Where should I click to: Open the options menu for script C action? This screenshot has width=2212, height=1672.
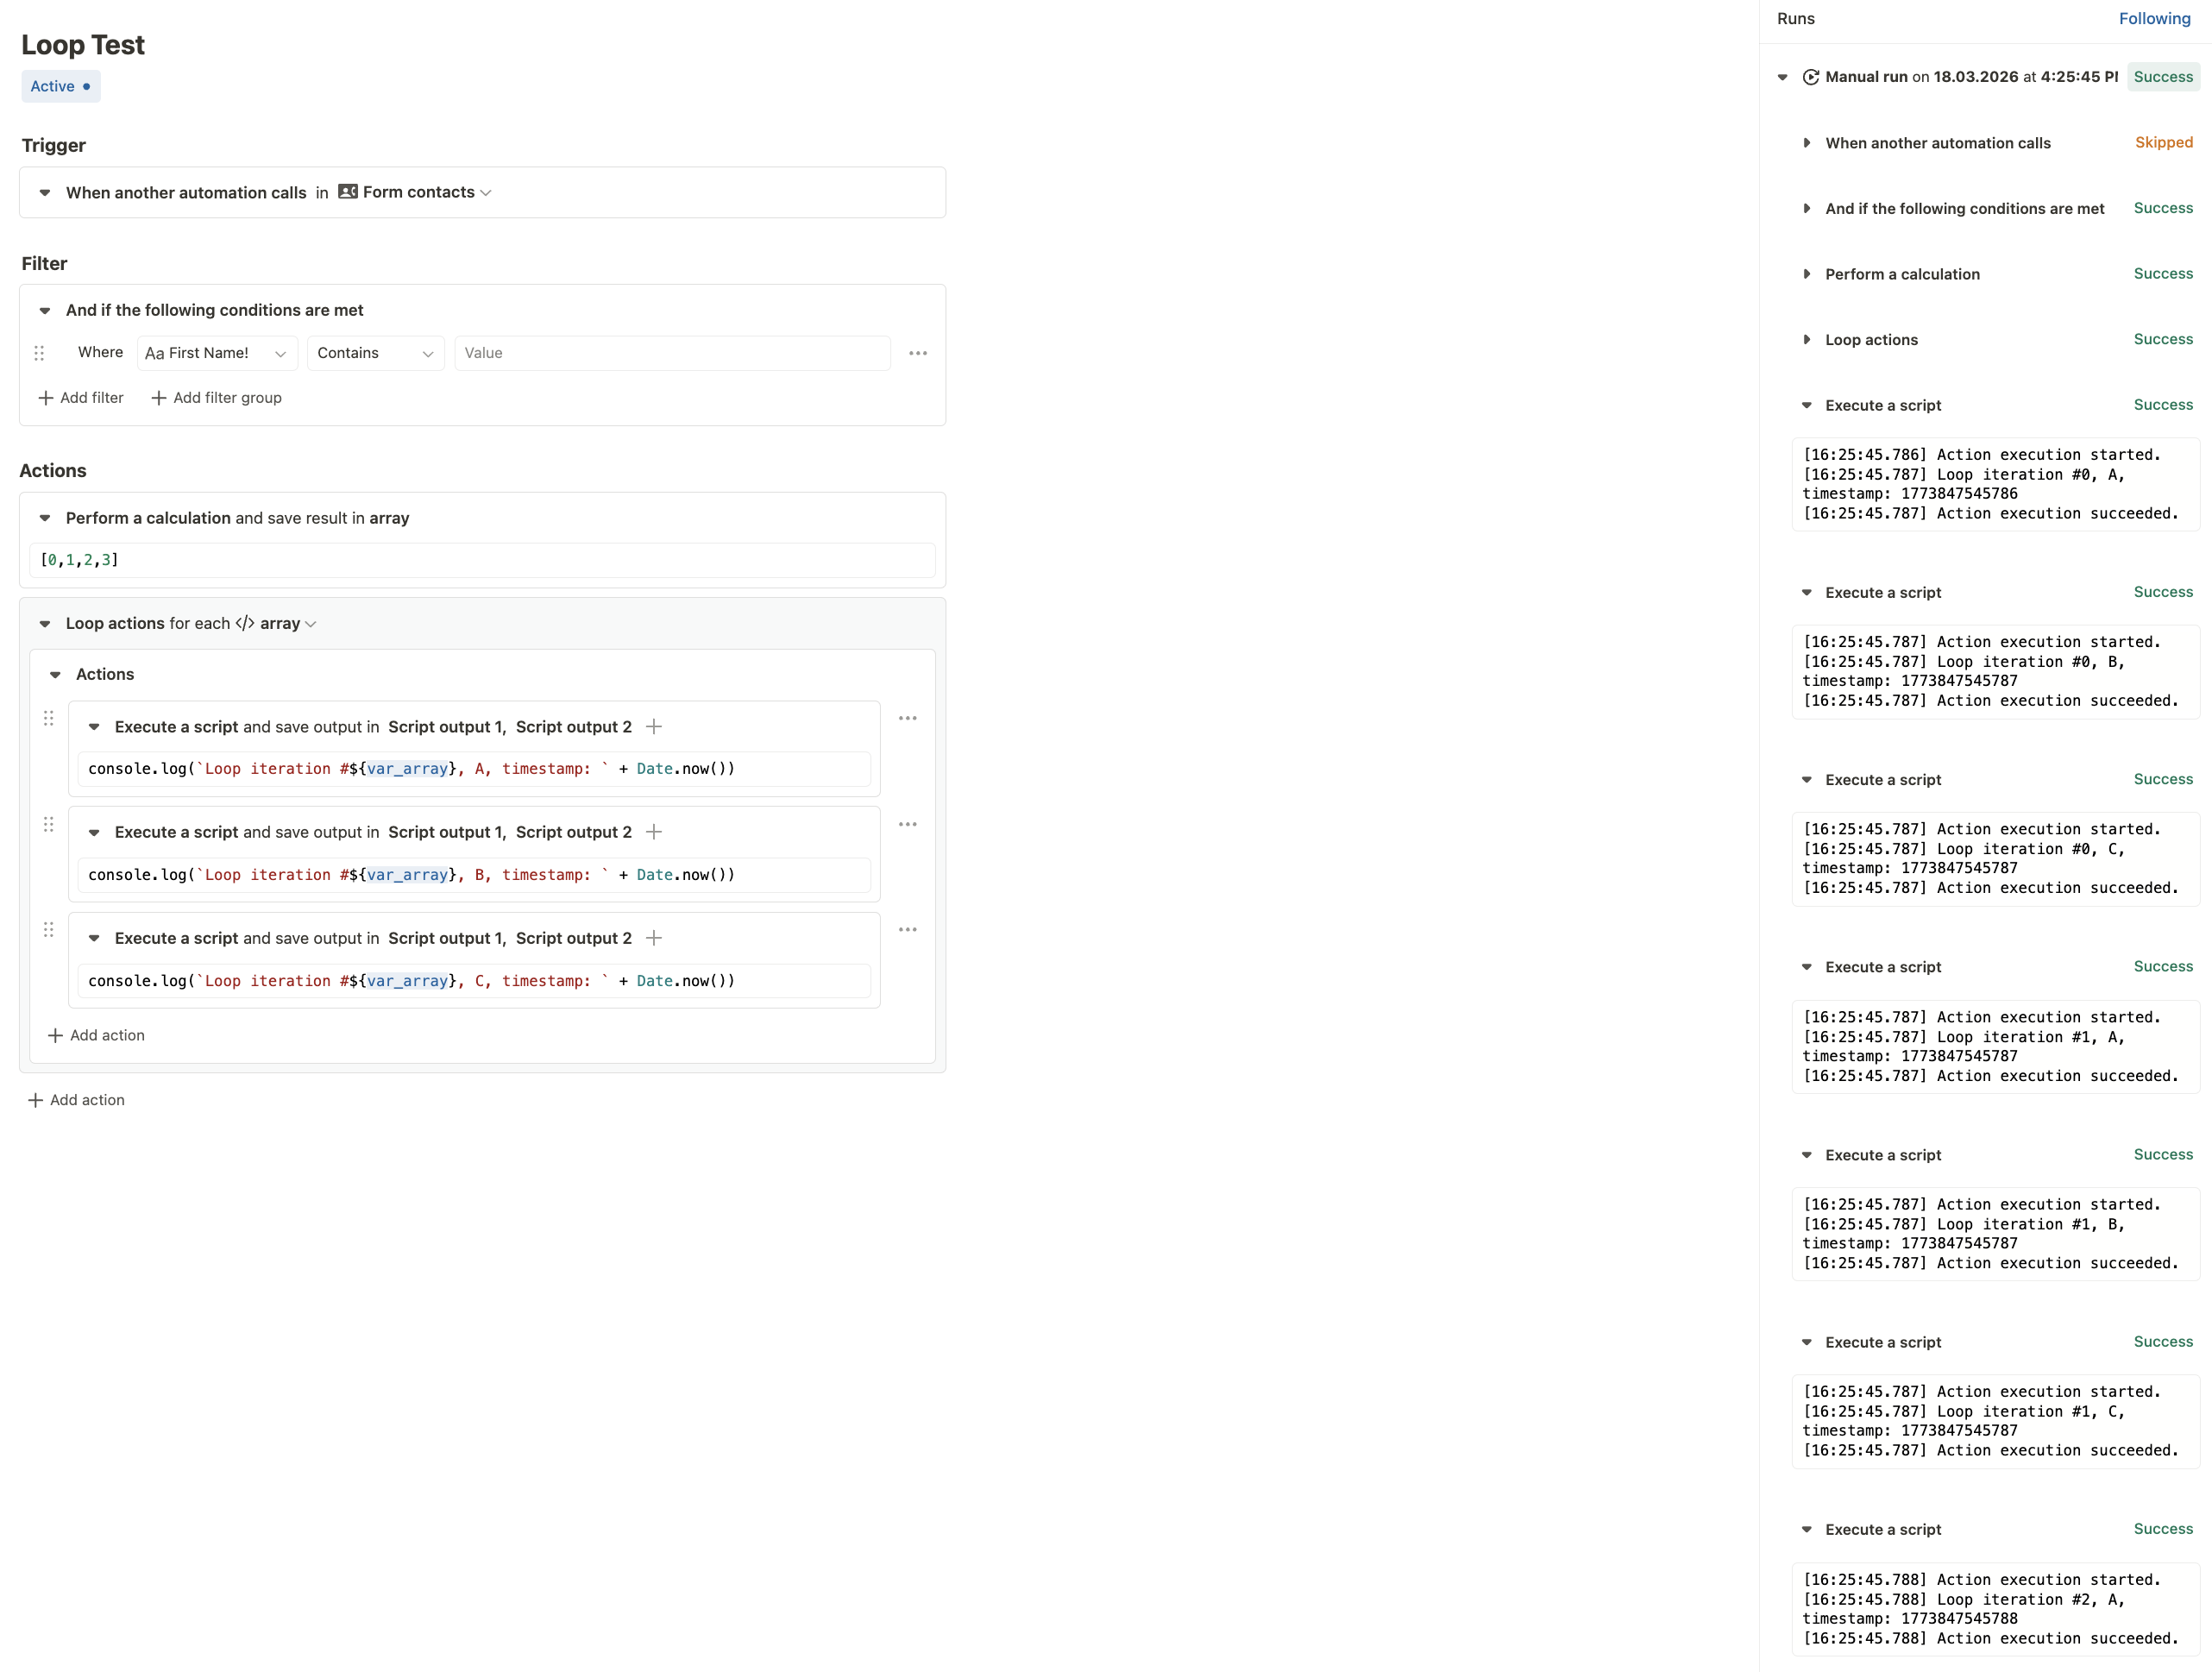[x=907, y=929]
